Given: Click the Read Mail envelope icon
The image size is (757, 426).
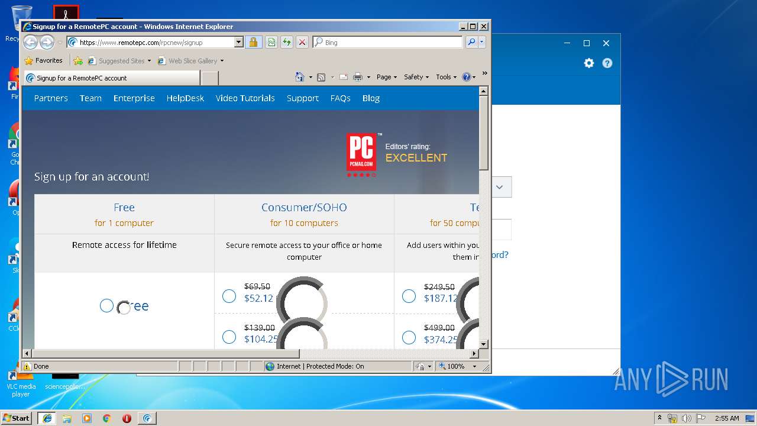Looking at the screenshot, I should click(x=343, y=77).
